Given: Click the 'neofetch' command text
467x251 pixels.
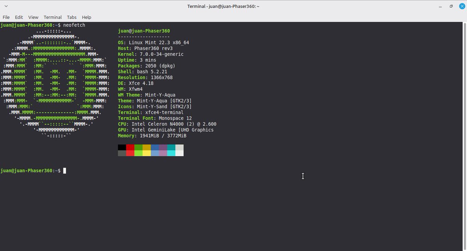Looking at the screenshot, I should (74, 25).
